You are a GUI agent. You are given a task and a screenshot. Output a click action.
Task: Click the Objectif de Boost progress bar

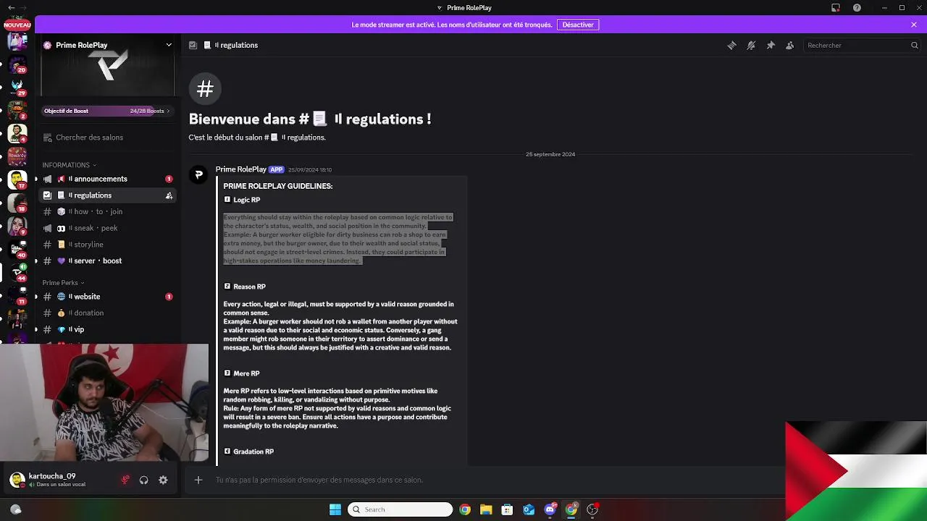click(107, 111)
